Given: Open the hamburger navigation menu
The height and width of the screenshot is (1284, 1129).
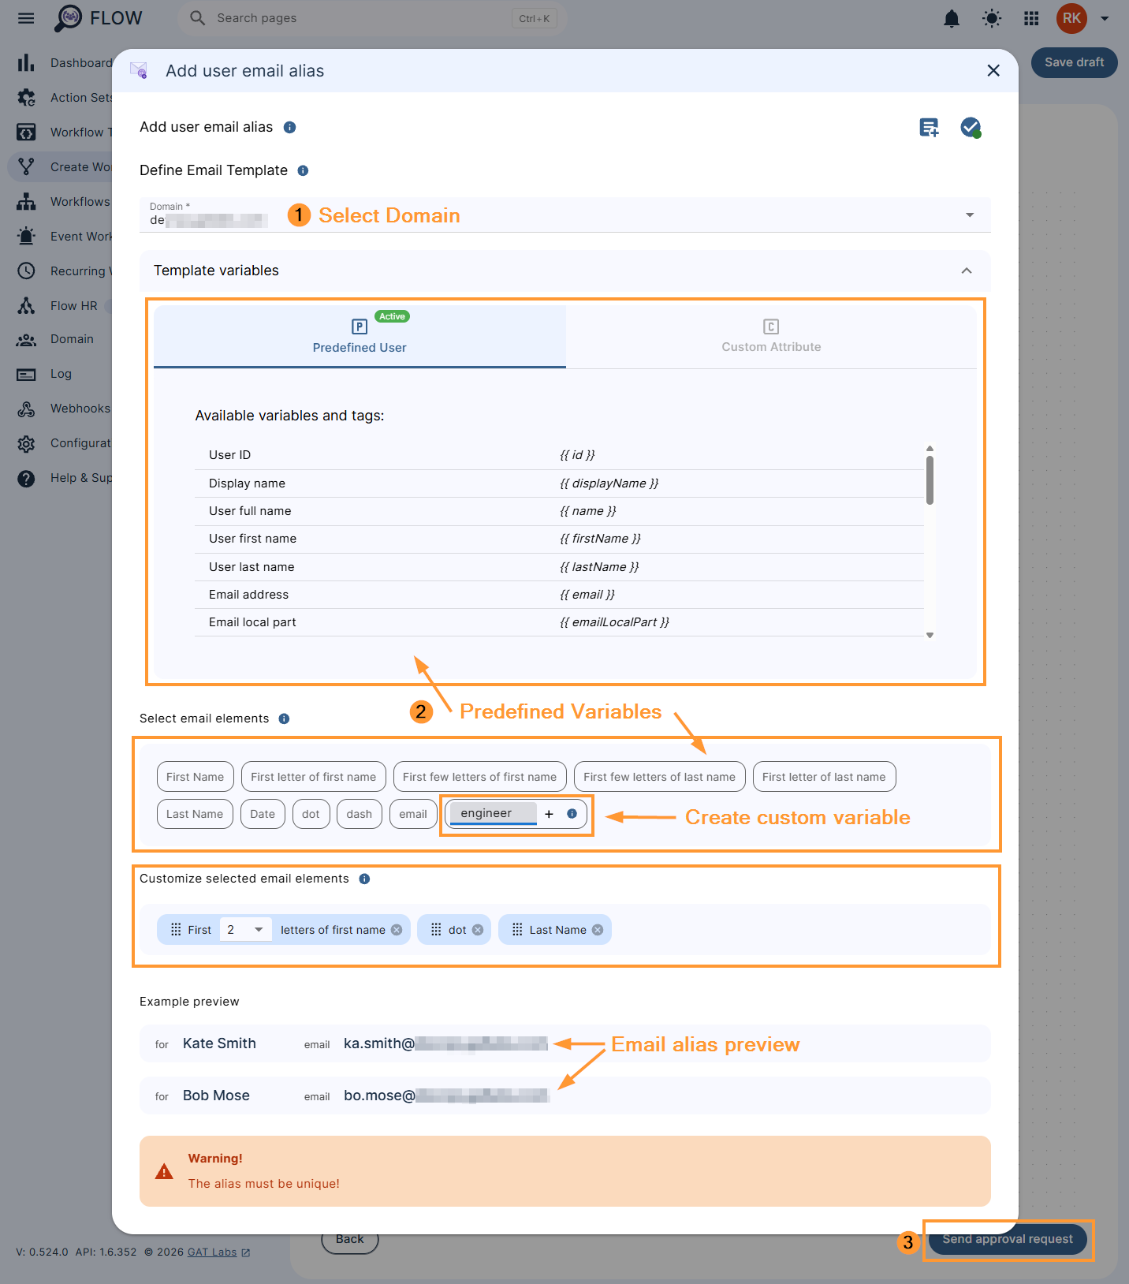Looking at the screenshot, I should [x=26, y=18].
